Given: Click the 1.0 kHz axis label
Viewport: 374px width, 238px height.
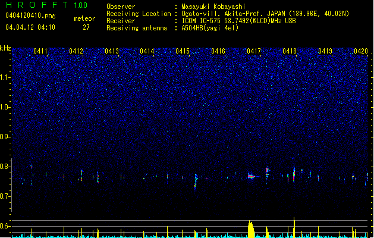Looking at the screenshot, I should tap(5, 107).
